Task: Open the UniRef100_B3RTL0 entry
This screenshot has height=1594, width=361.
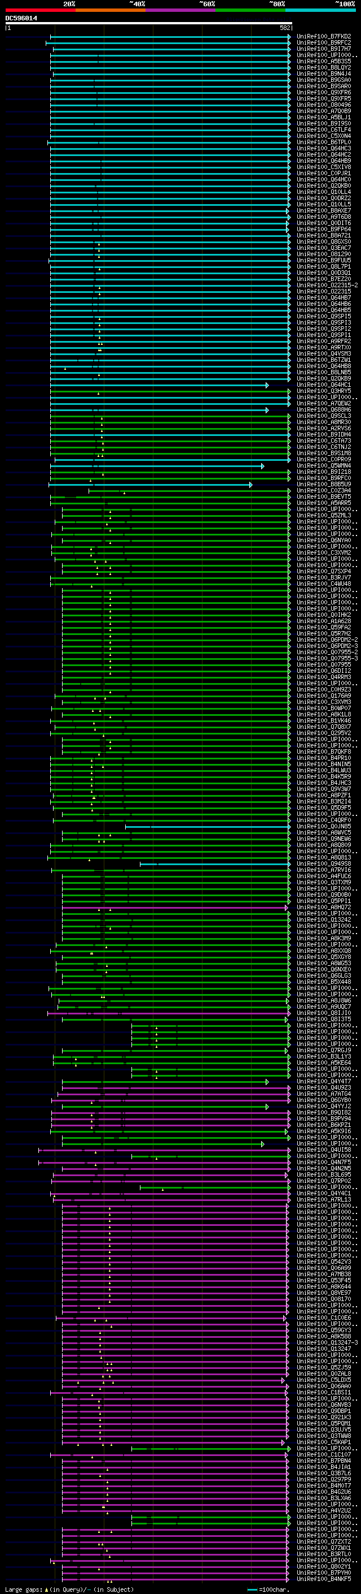Action: (x=324, y=1554)
